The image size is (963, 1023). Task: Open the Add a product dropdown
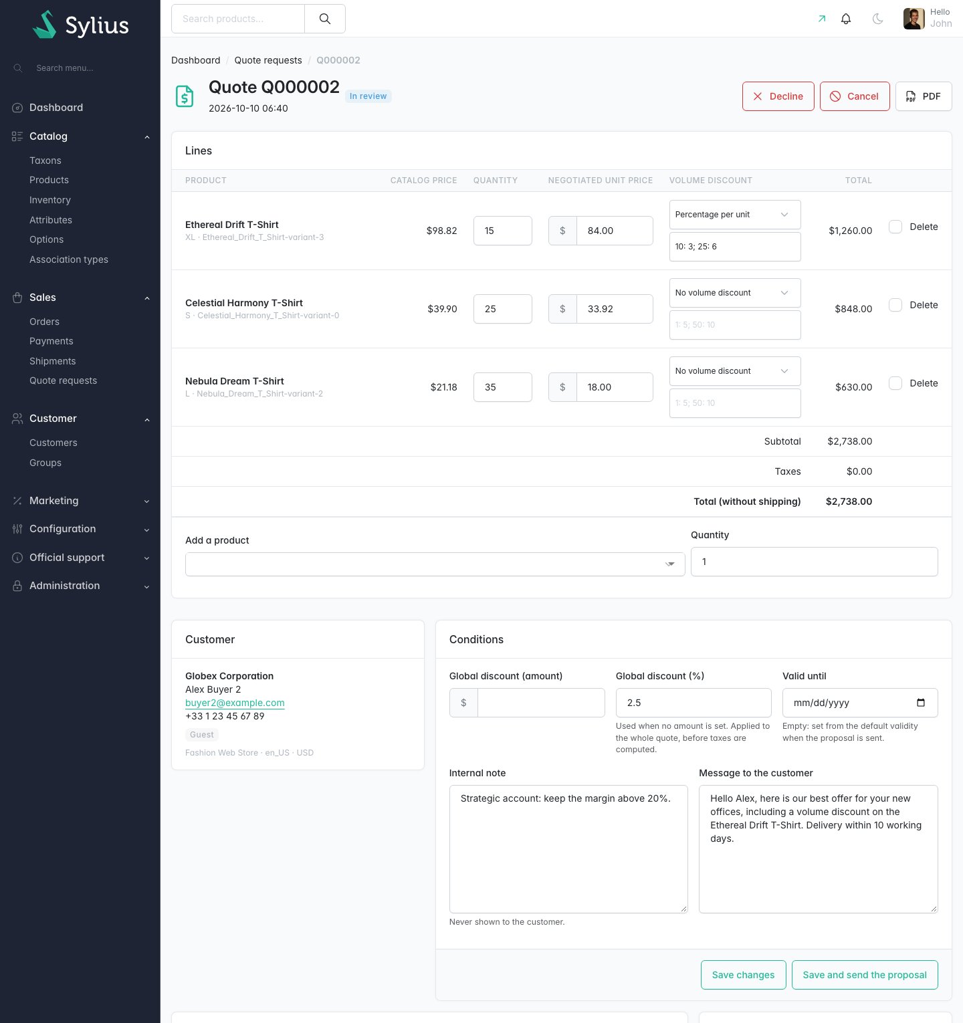[435, 564]
